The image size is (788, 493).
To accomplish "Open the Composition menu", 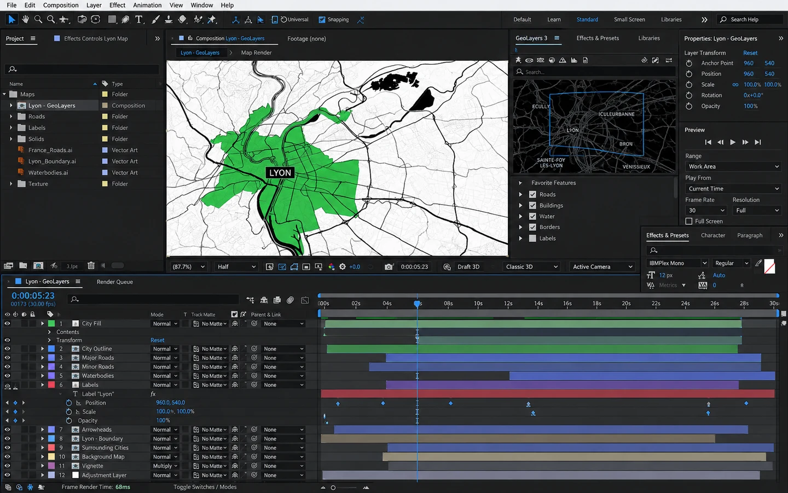I will (x=61, y=5).
